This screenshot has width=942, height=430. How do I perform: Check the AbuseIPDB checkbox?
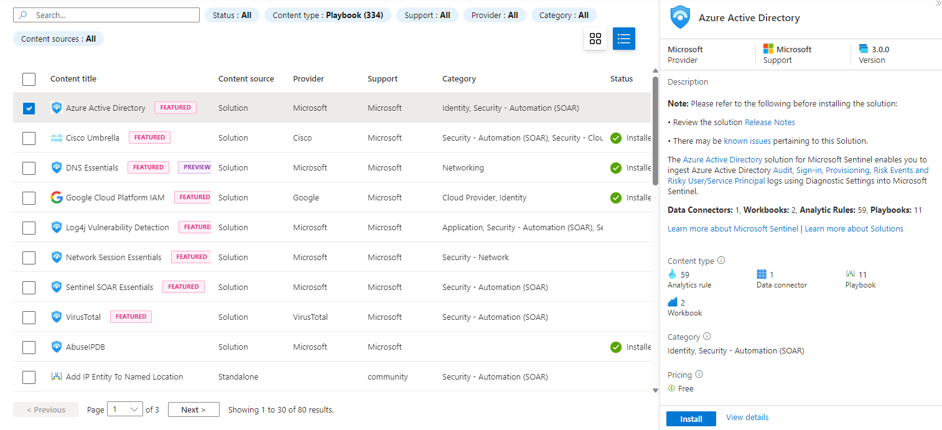[29, 347]
